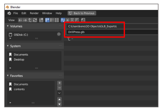This screenshot has width=161, height=111.
Task: Sort files by extension
Action: coord(67,20)
